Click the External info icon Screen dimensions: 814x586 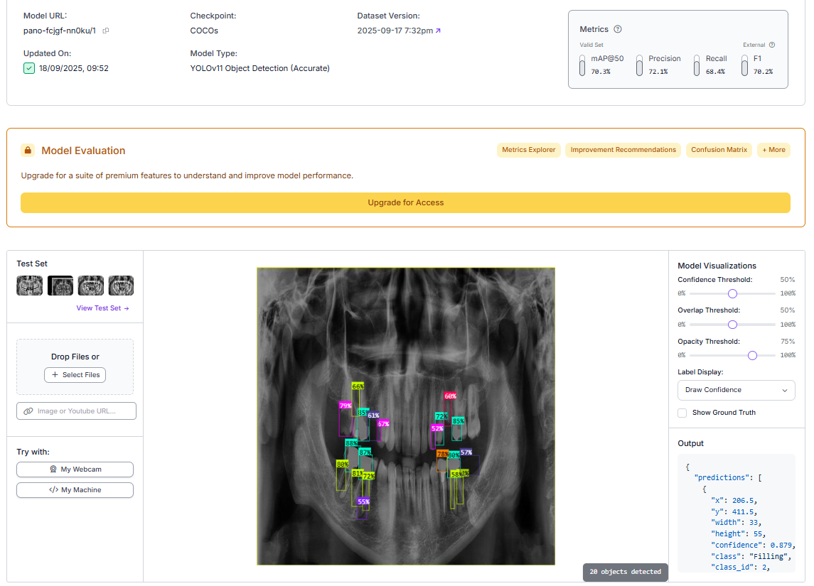pos(772,45)
